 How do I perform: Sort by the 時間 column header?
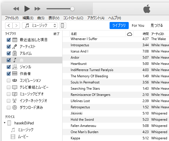146,34
